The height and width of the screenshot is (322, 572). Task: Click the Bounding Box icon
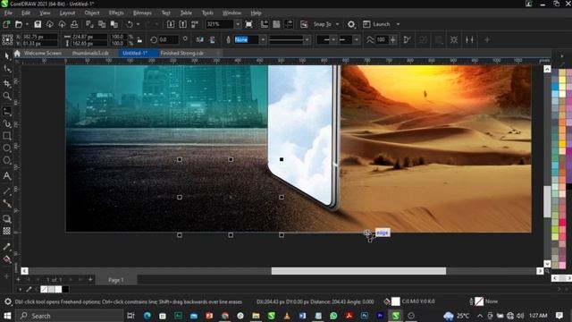pos(454,39)
